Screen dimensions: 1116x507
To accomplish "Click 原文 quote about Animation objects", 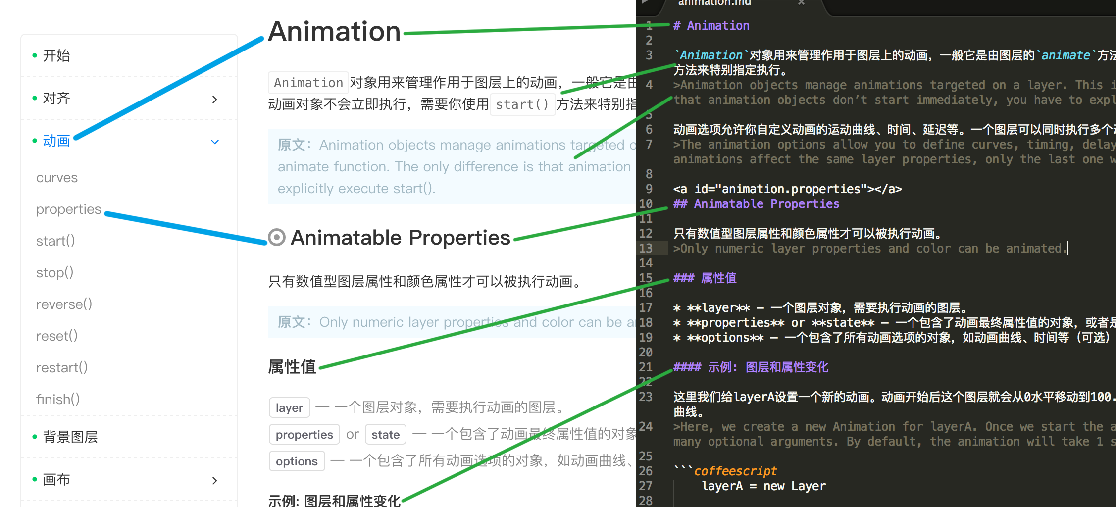I will [452, 166].
